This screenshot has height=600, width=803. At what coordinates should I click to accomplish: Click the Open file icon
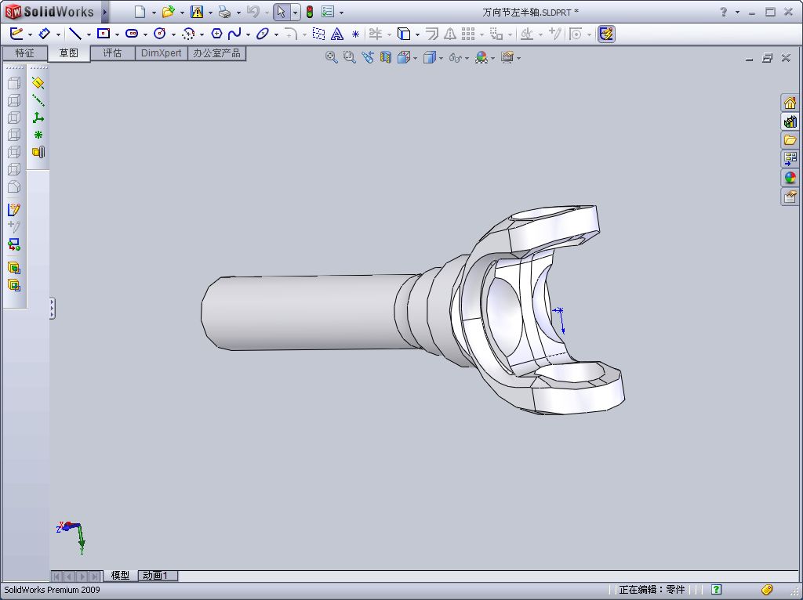(168, 12)
